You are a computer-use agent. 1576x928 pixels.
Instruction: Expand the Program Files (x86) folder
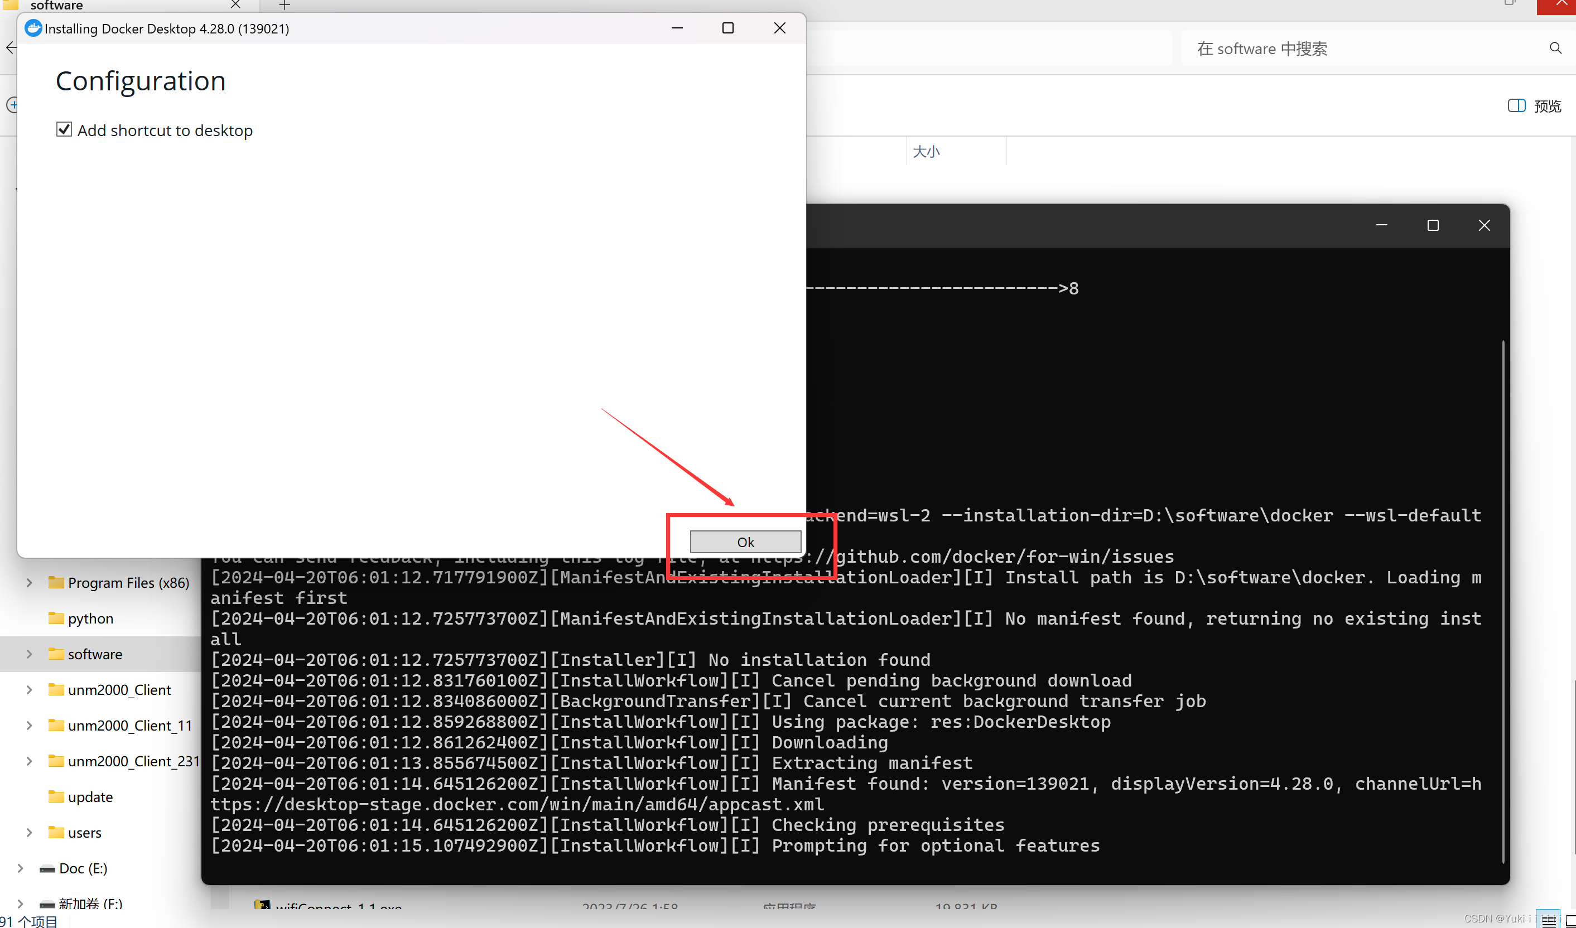(x=29, y=582)
